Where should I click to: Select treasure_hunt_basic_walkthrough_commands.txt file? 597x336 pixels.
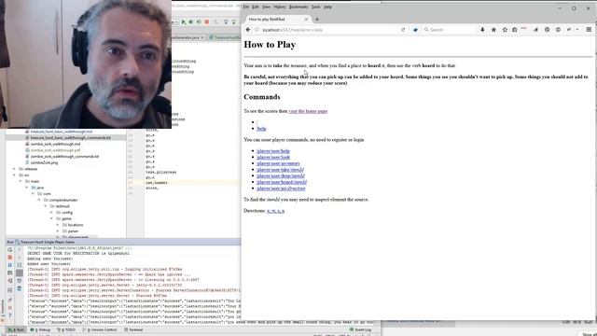pyautogui.click(x=71, y=137)
